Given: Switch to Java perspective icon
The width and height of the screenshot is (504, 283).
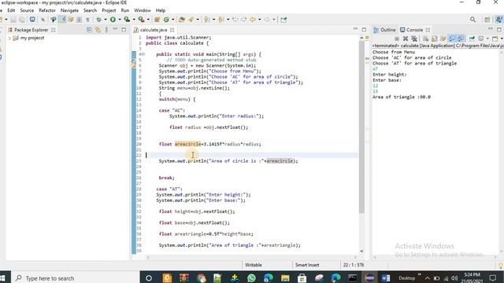Looking at the screenshot, I should pyautogui.click(x=498, y=20).
